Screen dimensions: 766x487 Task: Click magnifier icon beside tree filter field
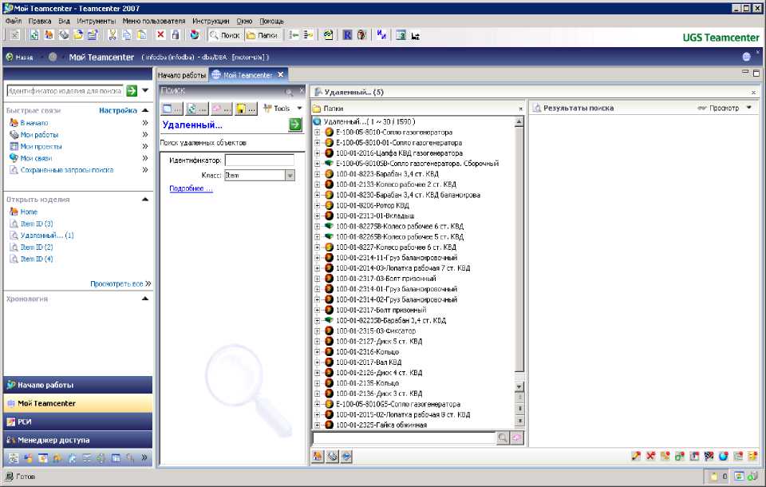[x=503, y=438]
